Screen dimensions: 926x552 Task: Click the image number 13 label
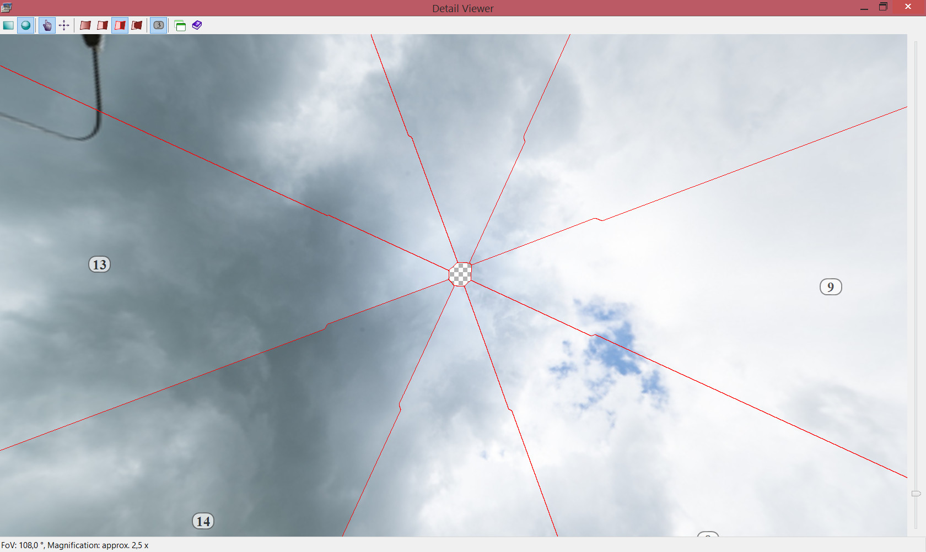pyautogui.click(x=100, y=264)
